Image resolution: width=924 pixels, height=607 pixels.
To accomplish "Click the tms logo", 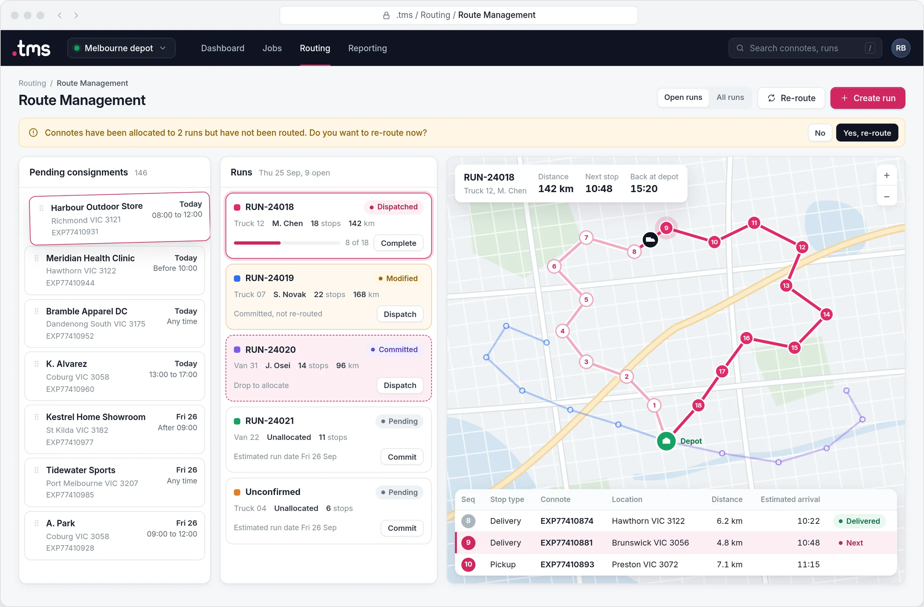I will (x=32, y=48).
